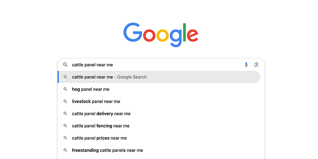Click magnifier icon on highlighted Google Search row
Screen dimensions: 318x159
point(65,77)
